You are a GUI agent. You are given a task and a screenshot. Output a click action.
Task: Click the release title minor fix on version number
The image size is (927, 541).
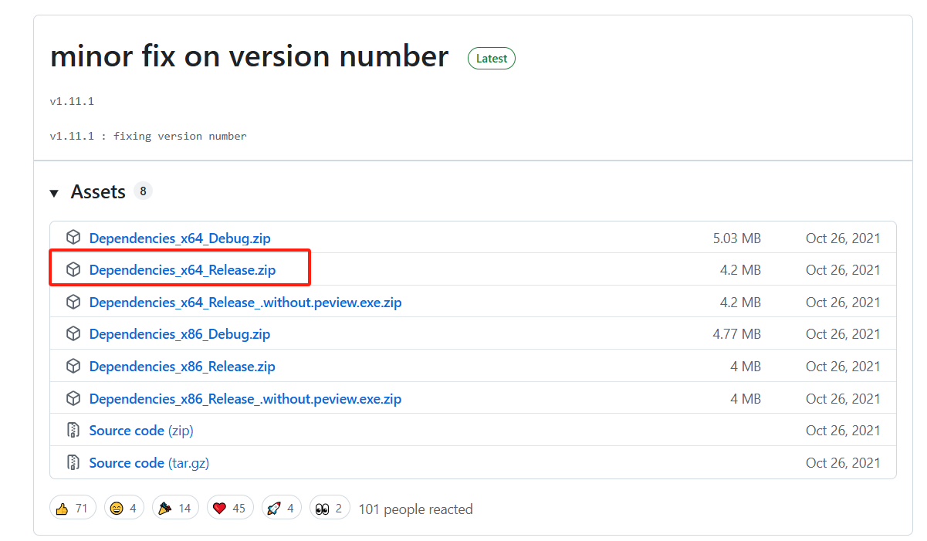click(249, 56)
